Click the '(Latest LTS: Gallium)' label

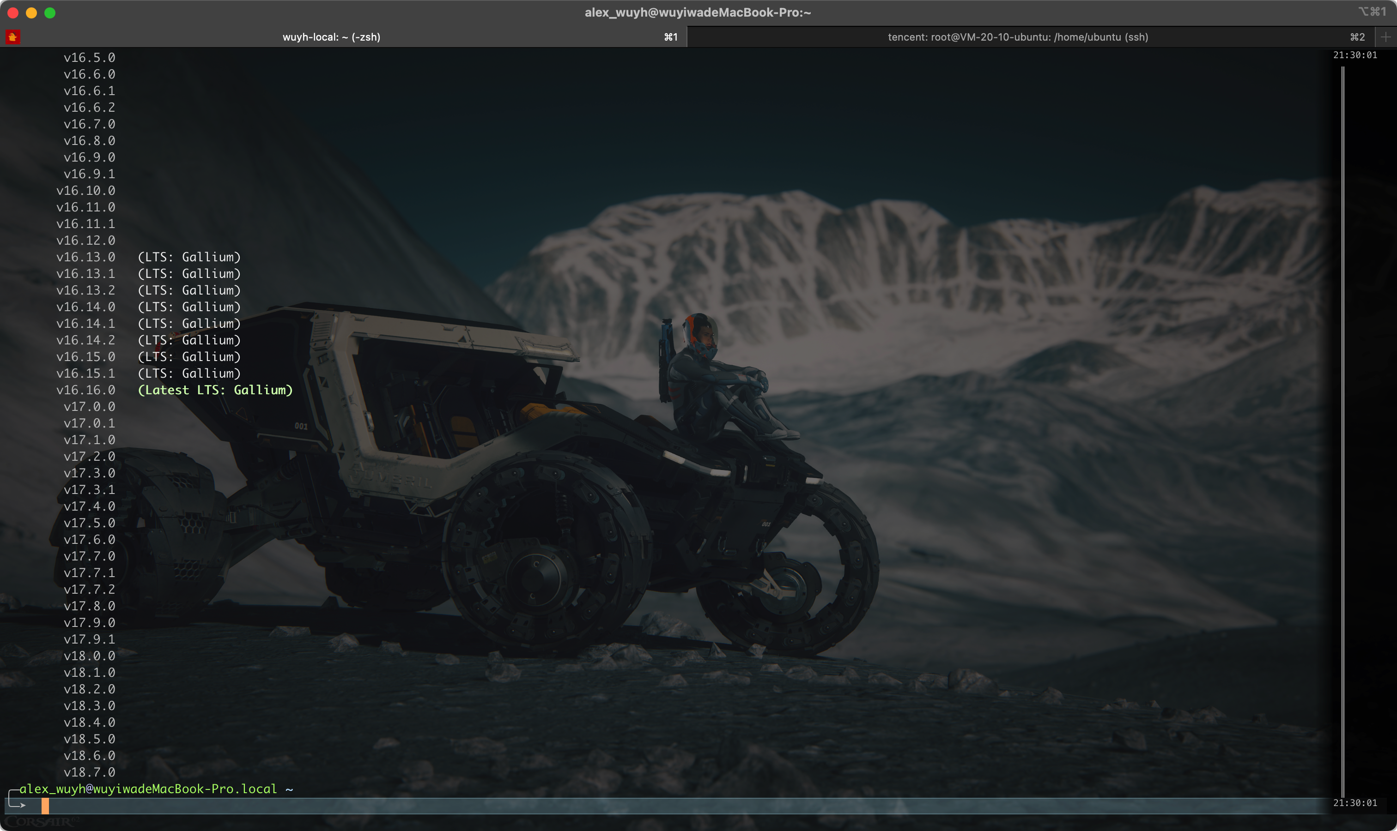[215, 390]
